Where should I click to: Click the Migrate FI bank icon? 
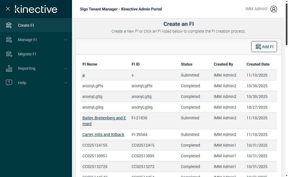pyautogui.click(x=9, y=54)
